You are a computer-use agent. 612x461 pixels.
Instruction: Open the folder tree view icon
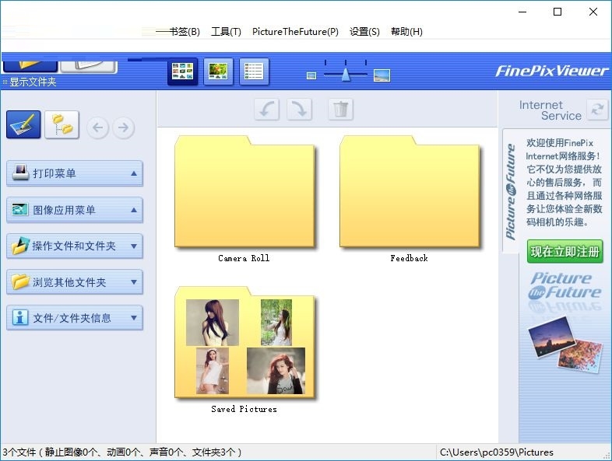coord(62,125)
